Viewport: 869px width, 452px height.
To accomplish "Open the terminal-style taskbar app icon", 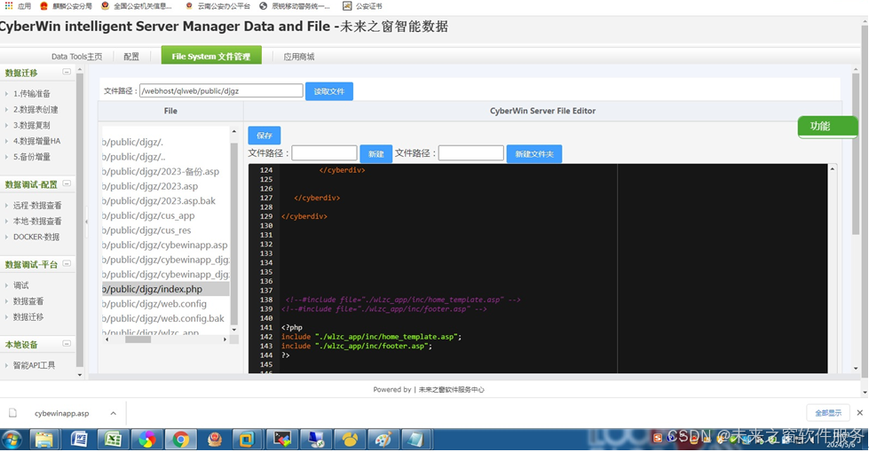I will coord(282,440).
